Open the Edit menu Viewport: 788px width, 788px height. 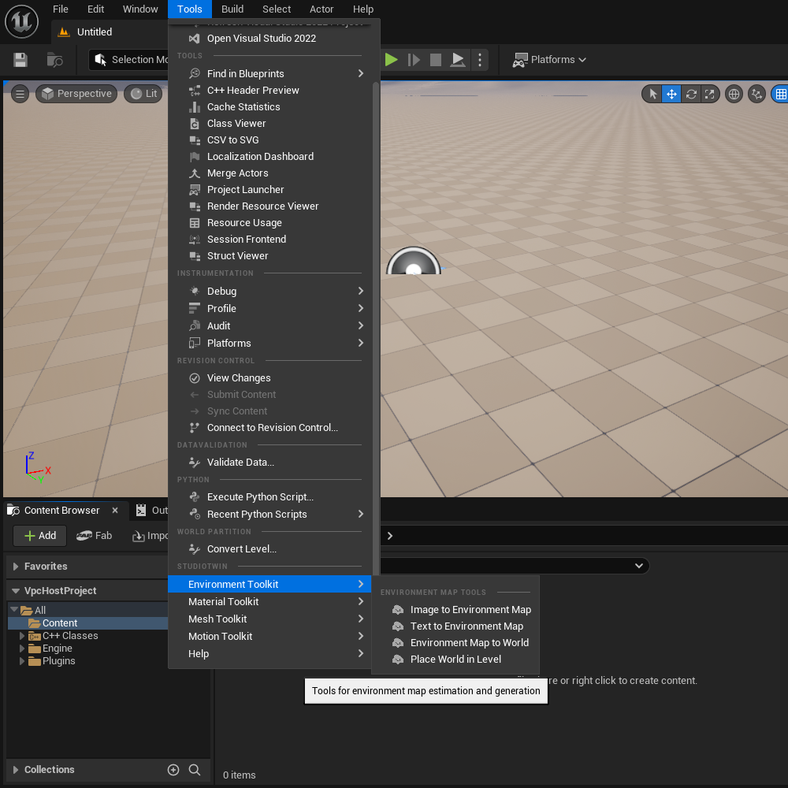[95, 9]
